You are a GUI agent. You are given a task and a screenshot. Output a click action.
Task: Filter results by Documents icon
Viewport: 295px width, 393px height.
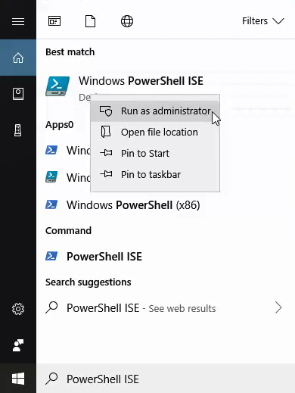pos(90,21)
